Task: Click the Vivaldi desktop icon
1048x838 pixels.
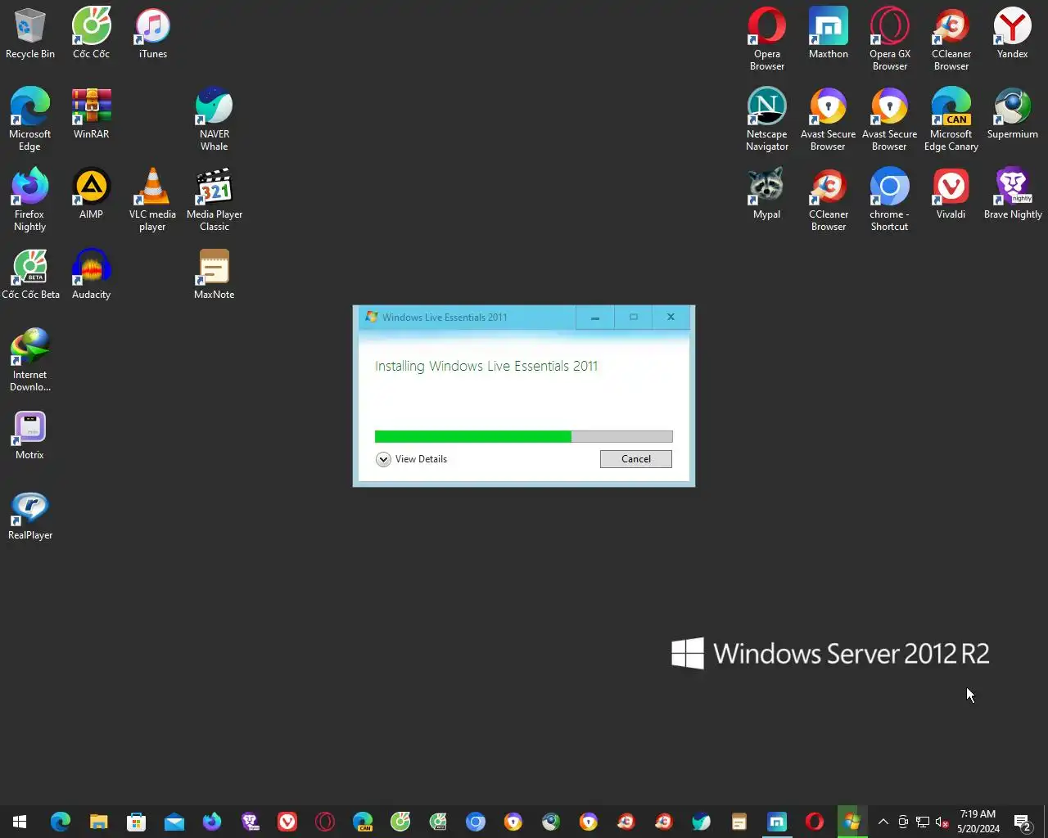Action: (x=951, y=194)
